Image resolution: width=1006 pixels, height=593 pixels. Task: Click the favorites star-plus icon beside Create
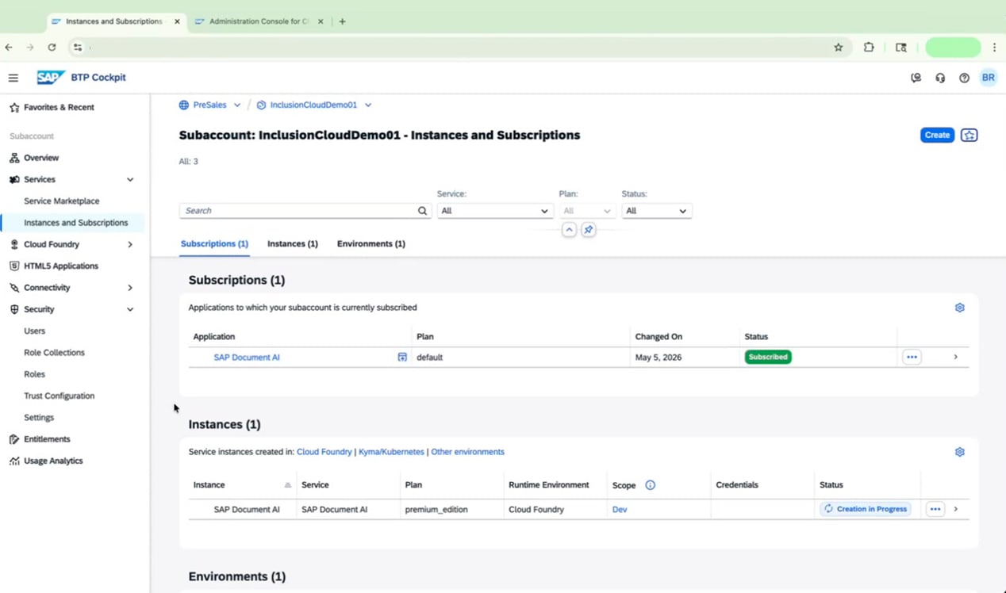pos(969,135)
